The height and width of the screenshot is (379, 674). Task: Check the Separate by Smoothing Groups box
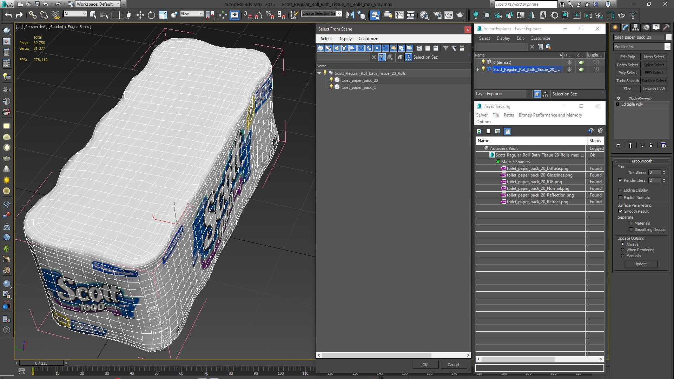[631, 230]
